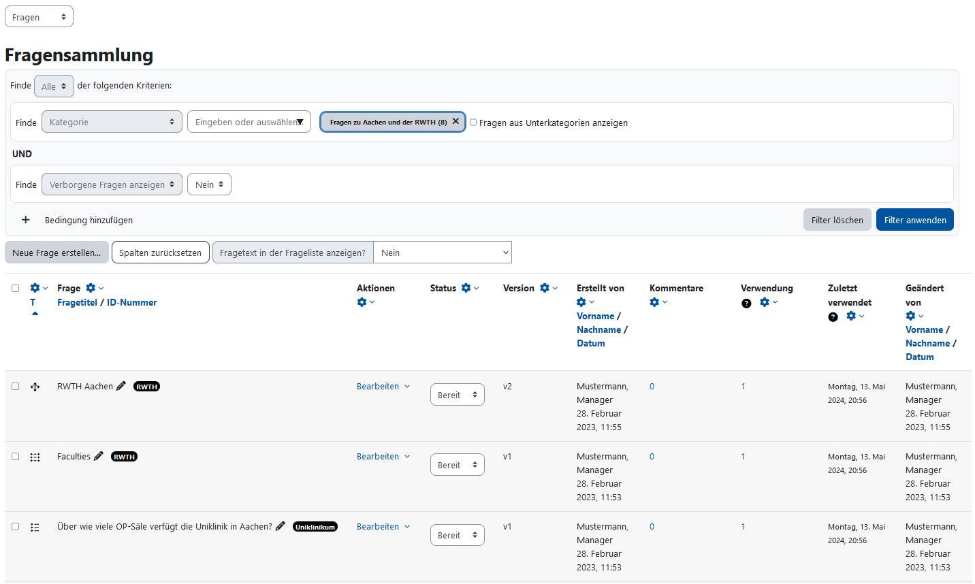Screen dimensions: 975x584
Task: Edit the RWTH Aachen question title via pencil icon
Action: pyautogui.click(x=121, y=385)
